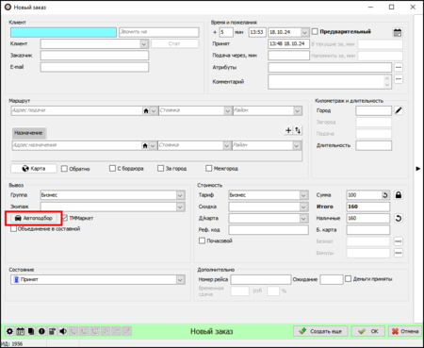Click the Ожидание input field
The height and width of the screenshot is (348, 424).
pos(332,279)
